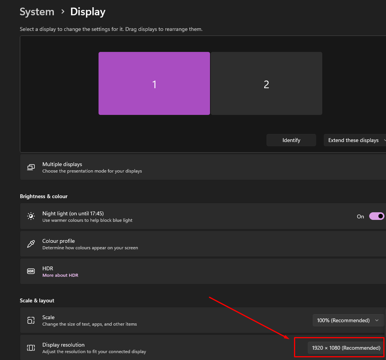
Task: Select display 2 in the arrangement
Action: coord(266,84)
